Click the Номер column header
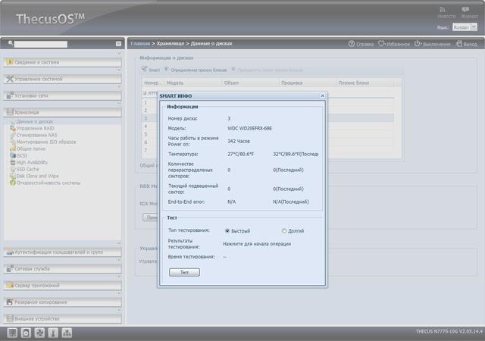The image size is (485, 341). click(x=153, y=83)
